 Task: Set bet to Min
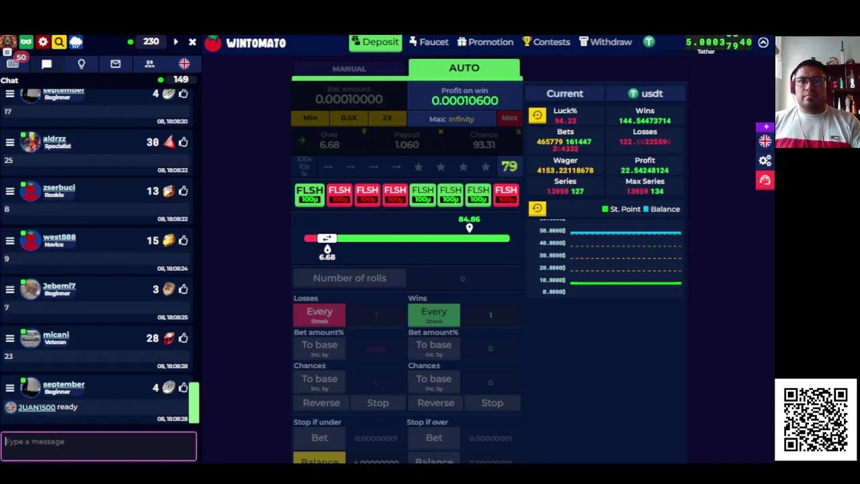coord(310,118)
